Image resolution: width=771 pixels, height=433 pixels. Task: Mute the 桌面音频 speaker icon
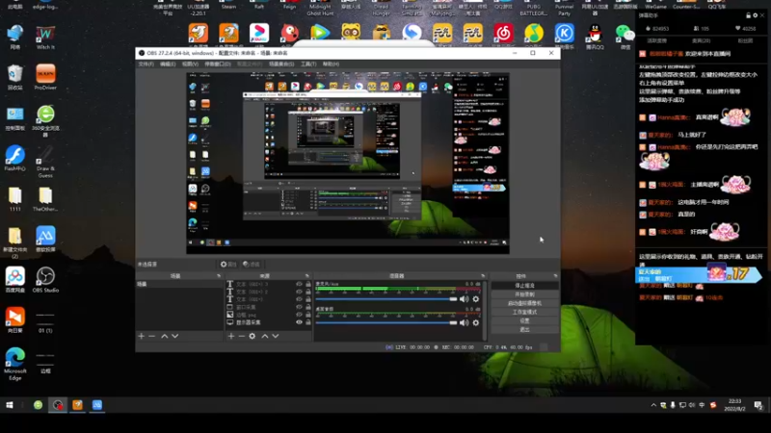click(464, 322)
